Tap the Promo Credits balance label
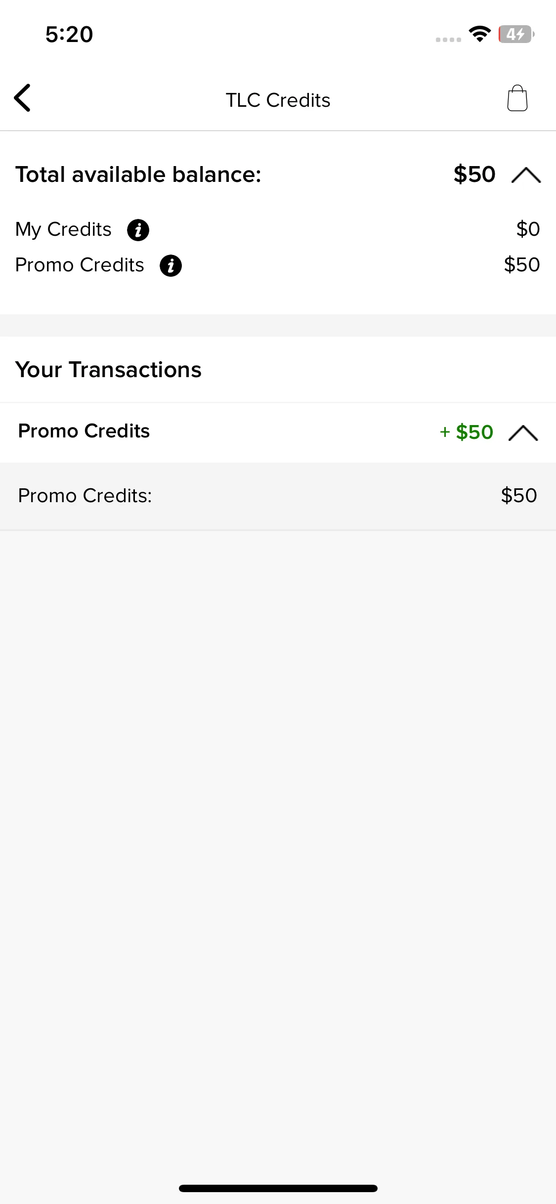Image resolution: width=556 pixels, height=1204 pixels. [x=80, y=265]
